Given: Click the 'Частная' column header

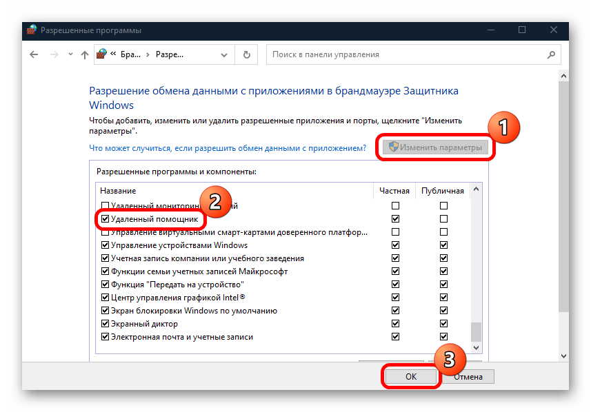Looking at the screenshot, I should coord(394,191).
